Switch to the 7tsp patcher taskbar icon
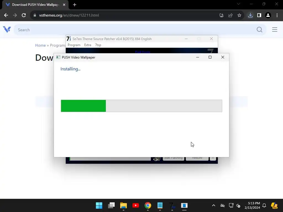 pyautogui.click(x=172, y=205)
